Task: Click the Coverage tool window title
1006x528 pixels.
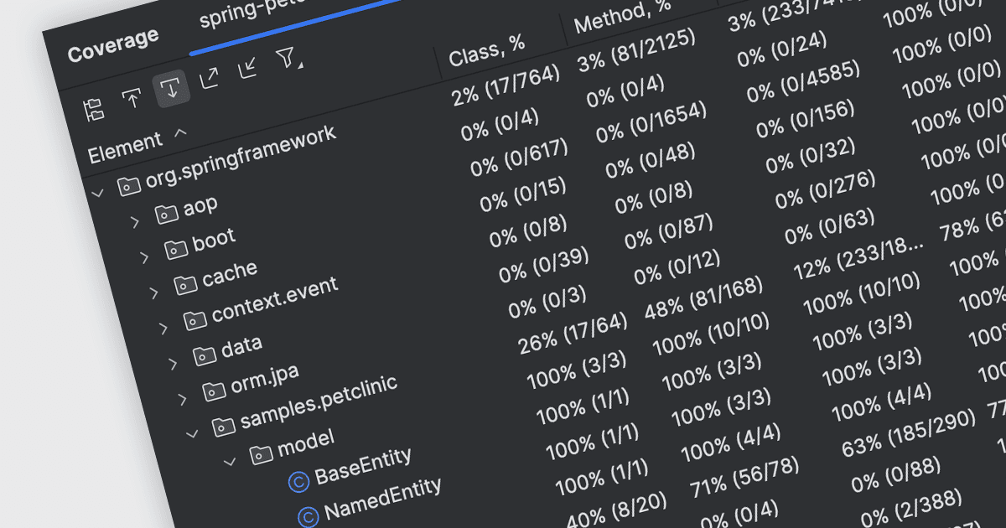Action: [x=113, y=44]
